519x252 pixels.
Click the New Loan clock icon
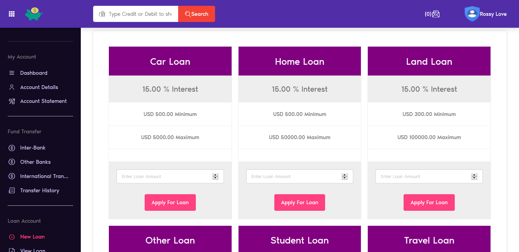coord(12,237)
